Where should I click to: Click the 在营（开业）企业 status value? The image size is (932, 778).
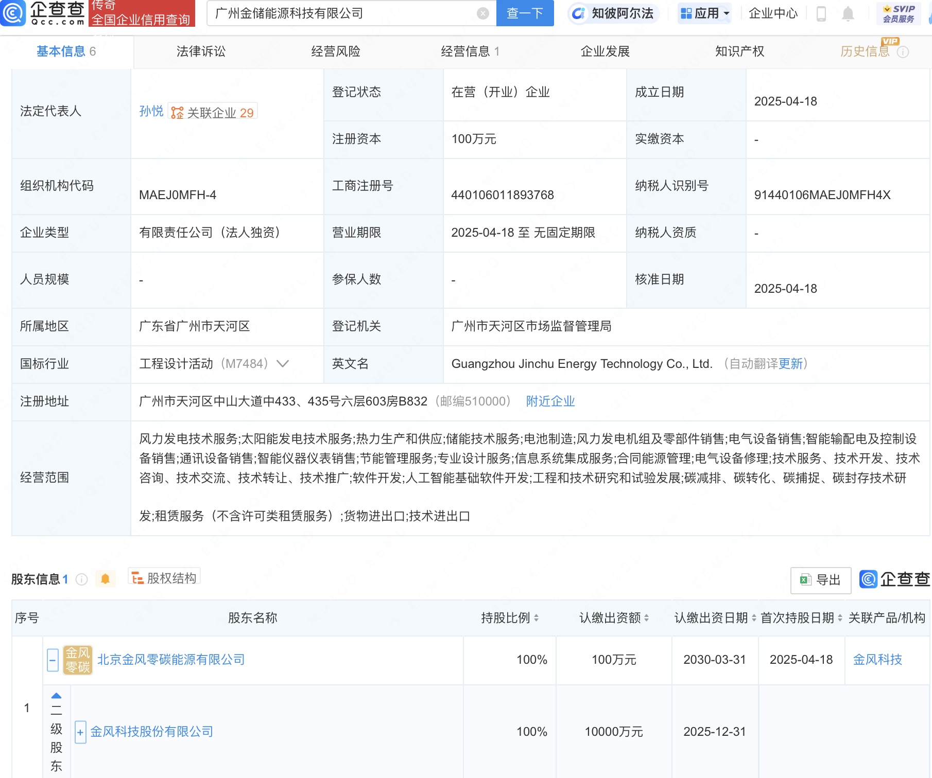[x=500, y=92]
